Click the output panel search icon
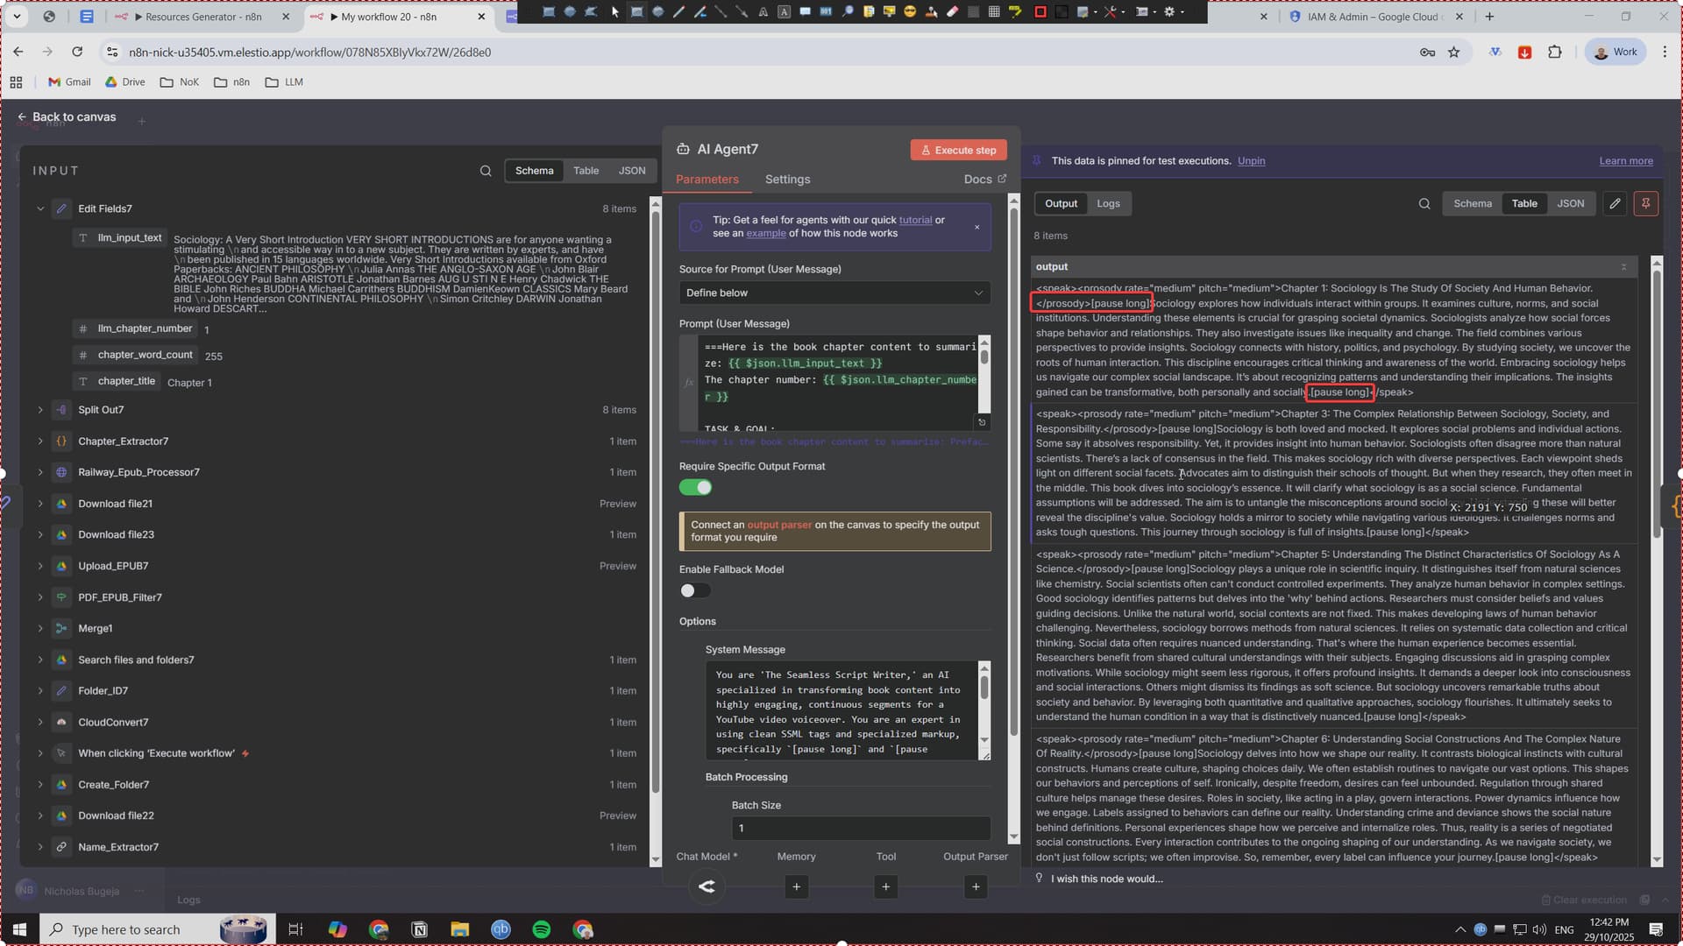This screenshot has height=946, width=1683. pyautogui.click(x=1424, y=203)
